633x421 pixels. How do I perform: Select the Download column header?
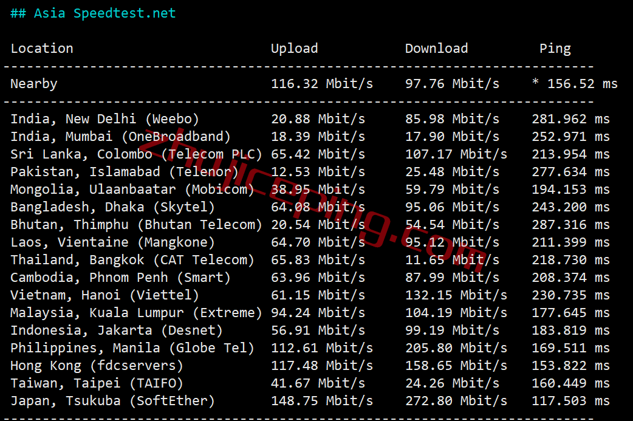pos(436,49)
